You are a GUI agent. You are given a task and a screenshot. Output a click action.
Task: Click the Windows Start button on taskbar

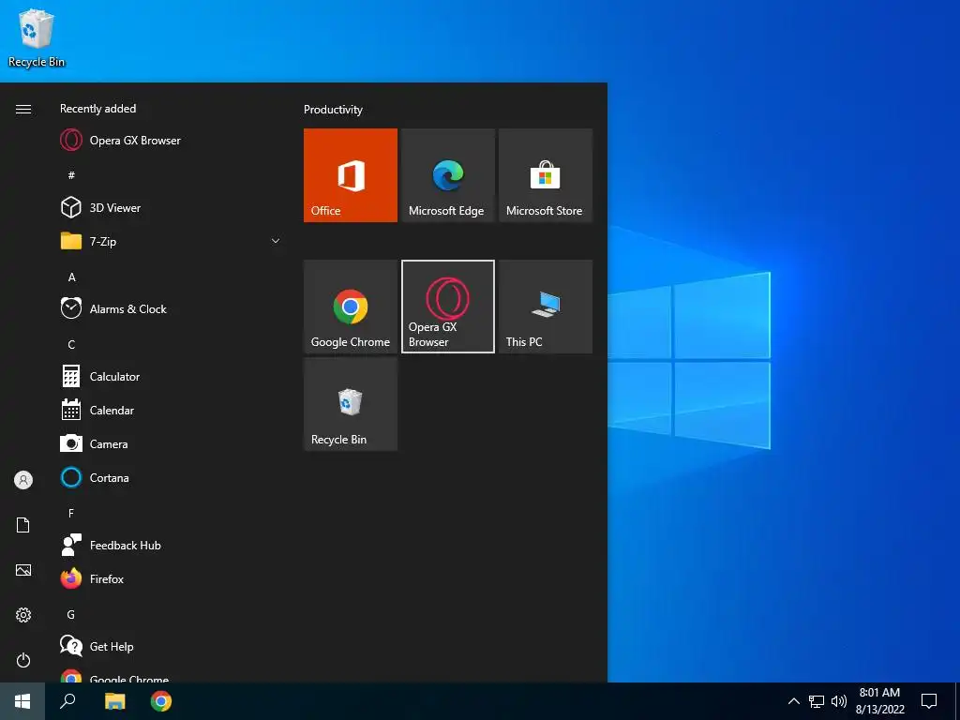22,701
